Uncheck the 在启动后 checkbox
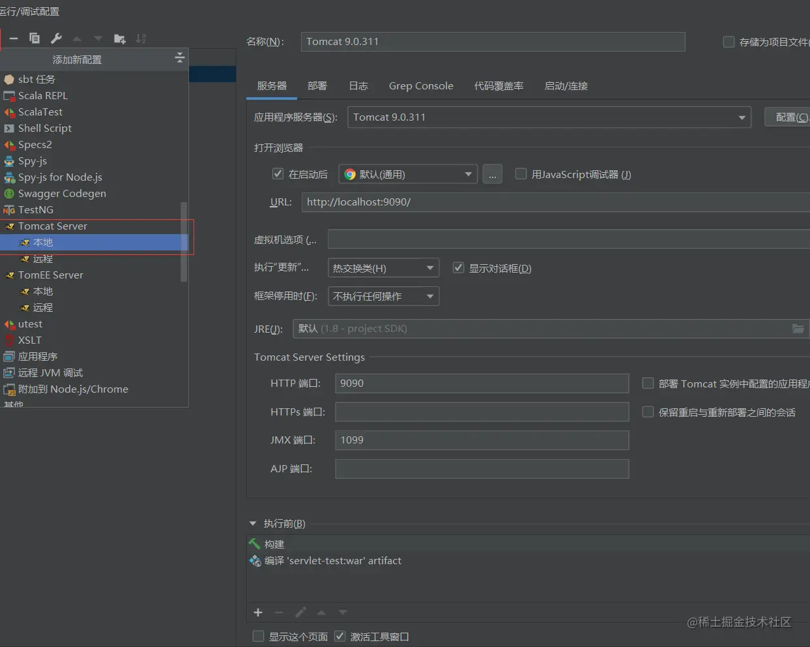 point(278,173)
